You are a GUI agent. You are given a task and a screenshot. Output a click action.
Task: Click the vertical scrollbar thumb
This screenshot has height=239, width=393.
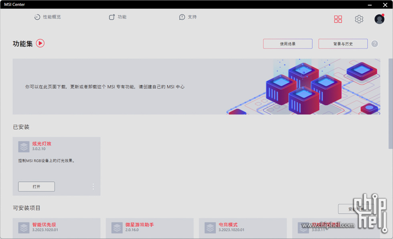(x=391, y=104)
